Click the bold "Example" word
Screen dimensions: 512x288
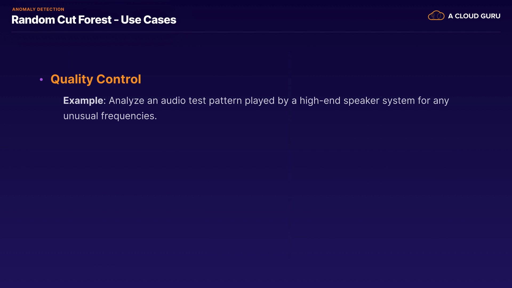point(83,101)
